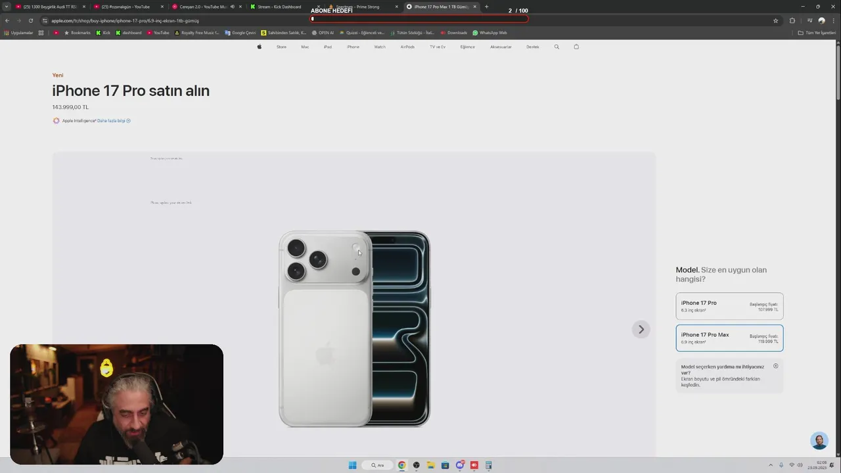Open the volume icon in system tray
This screenshot has width=841, height=473.
click(800, 465)
